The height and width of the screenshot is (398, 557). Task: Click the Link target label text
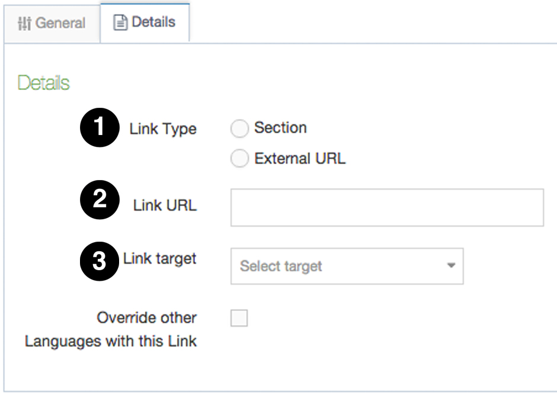[160, 259]
